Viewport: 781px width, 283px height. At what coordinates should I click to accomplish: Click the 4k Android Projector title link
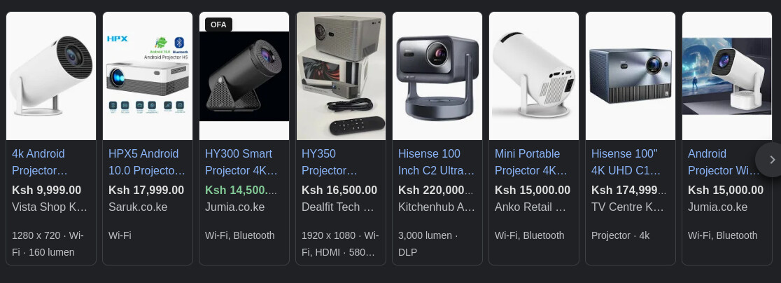click(x=39, y=162)
